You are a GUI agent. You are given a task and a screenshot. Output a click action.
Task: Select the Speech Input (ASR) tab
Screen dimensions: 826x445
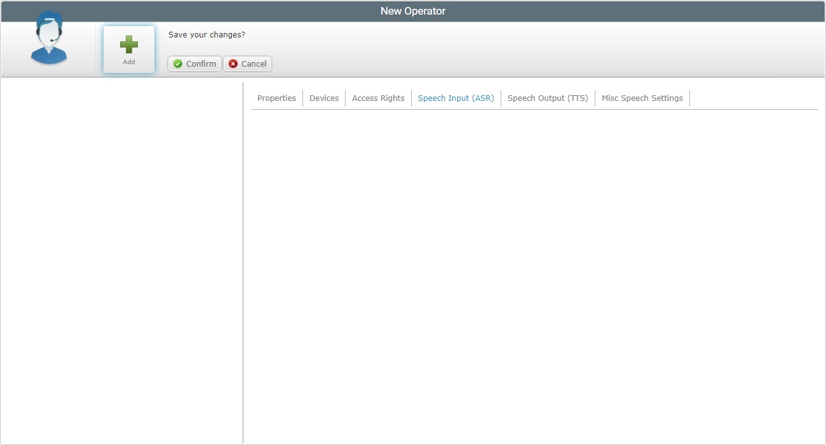tap(456, 98)
